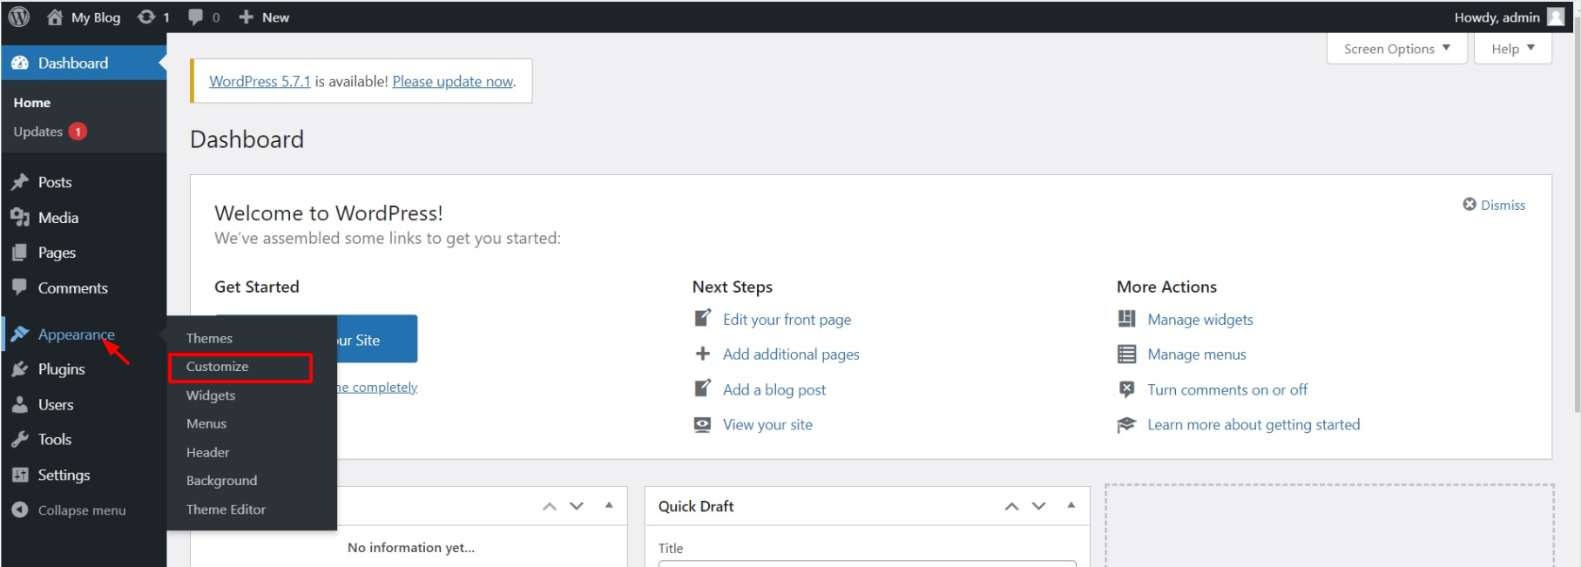Click the Pages icon in sidebar
The width and height of the screenshot is (1581, 567).
20,253
